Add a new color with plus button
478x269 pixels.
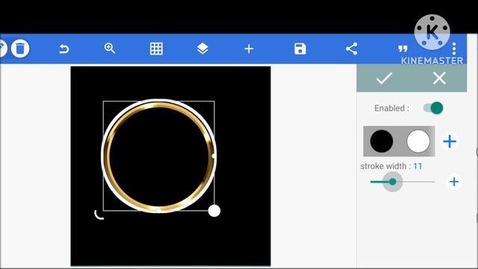[450, 141]
